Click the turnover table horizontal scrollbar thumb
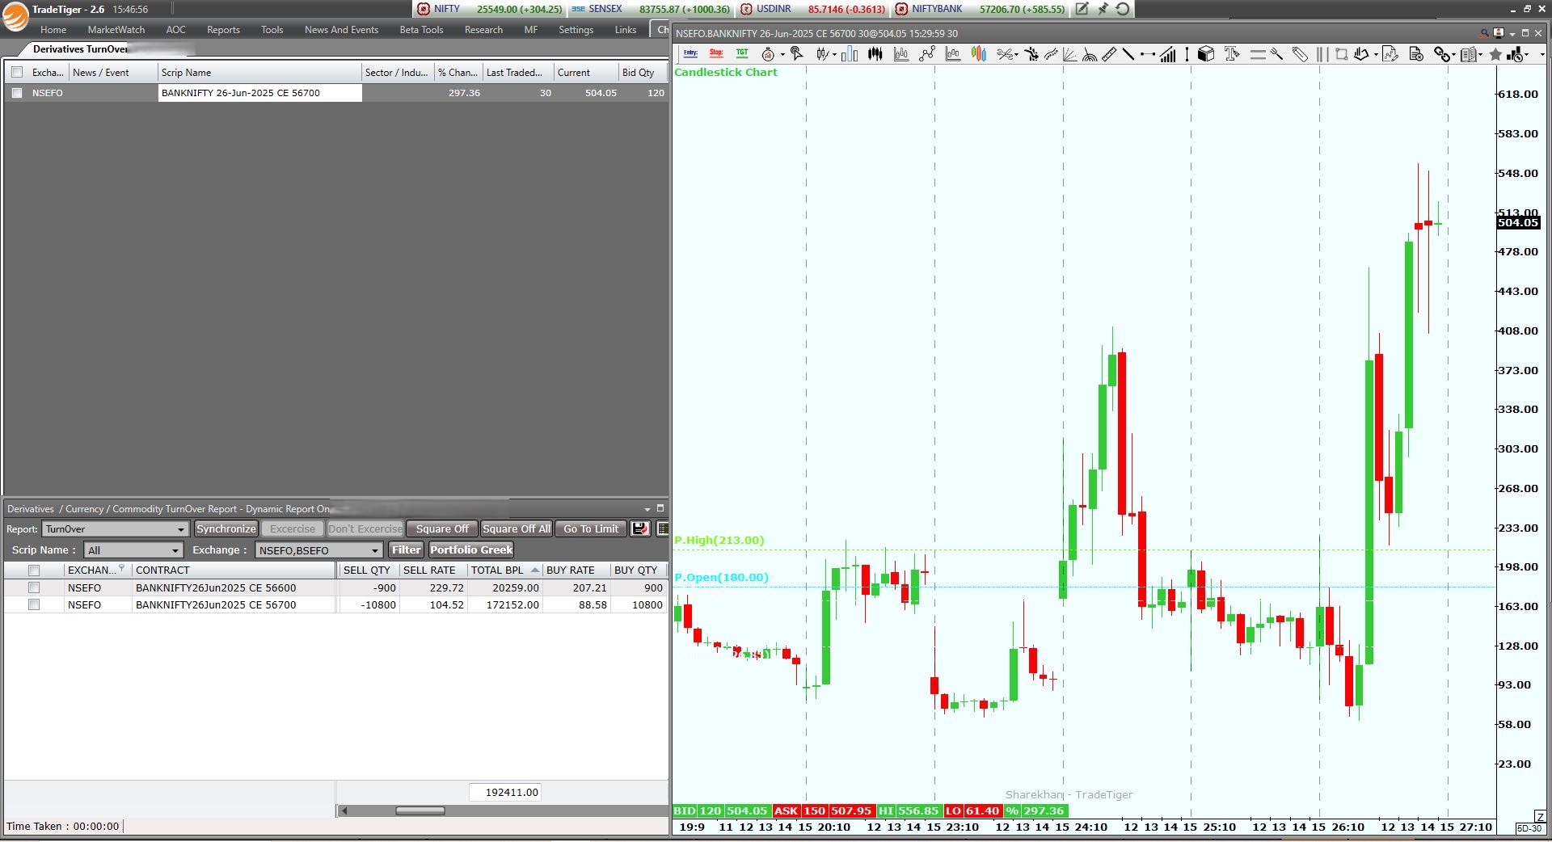The width and height of the screenshot is (1552, 842). click(420, 810)
